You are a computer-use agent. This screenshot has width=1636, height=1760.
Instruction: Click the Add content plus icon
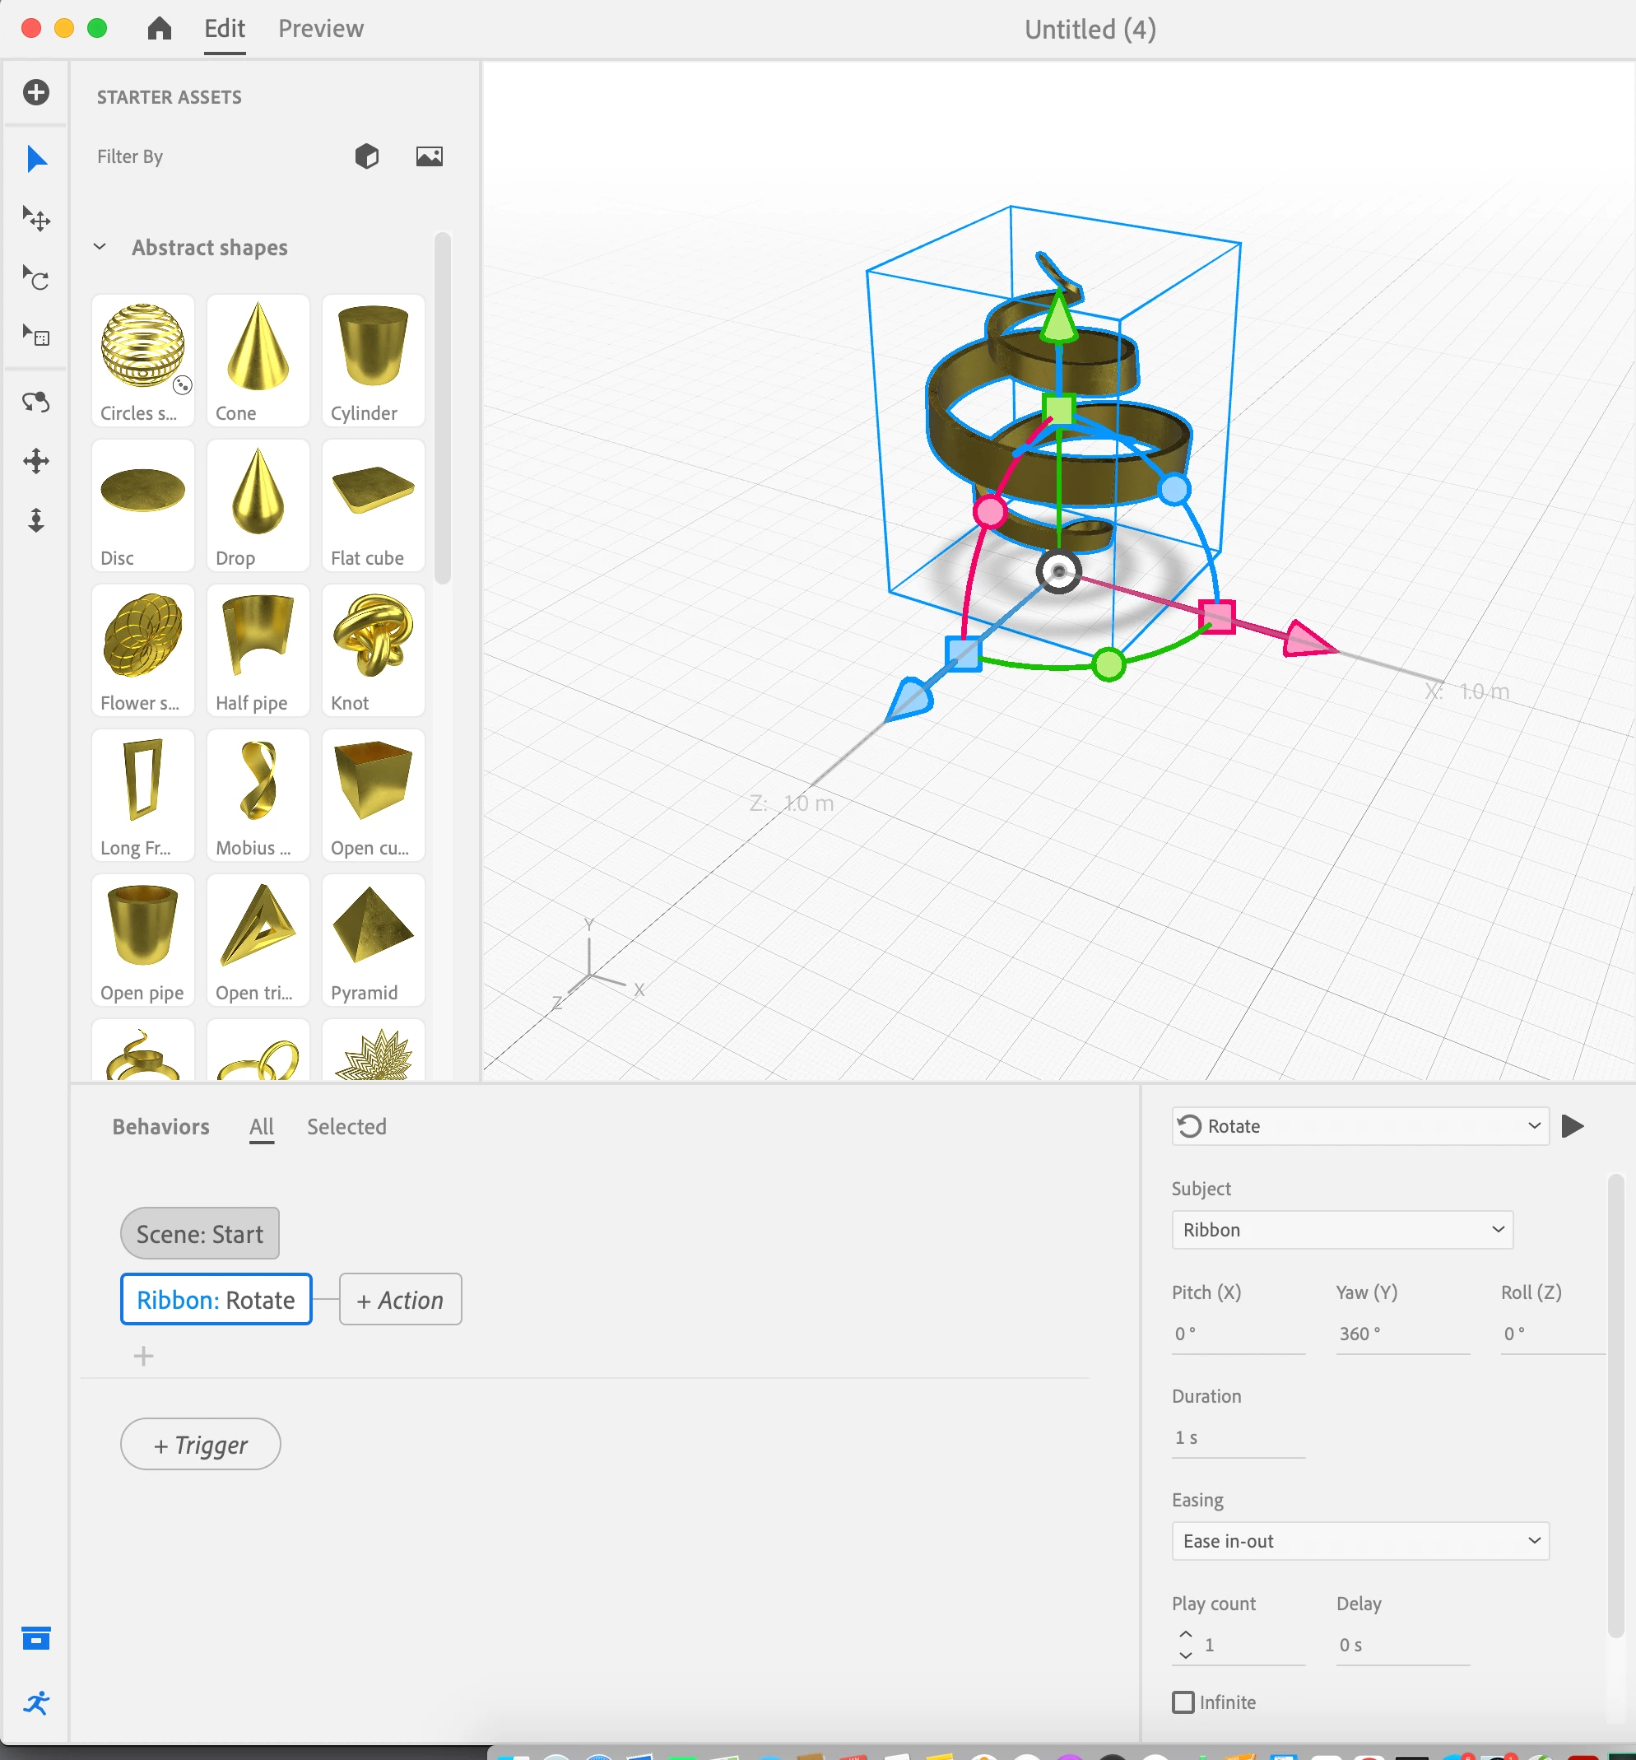click(x=36, y=92)
